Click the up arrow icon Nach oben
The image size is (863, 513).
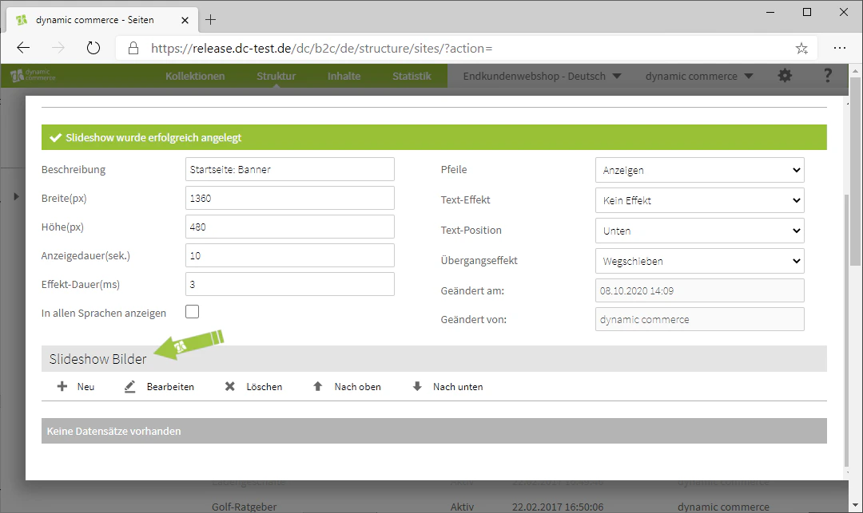pyautogui.click(x=317, y=387)
